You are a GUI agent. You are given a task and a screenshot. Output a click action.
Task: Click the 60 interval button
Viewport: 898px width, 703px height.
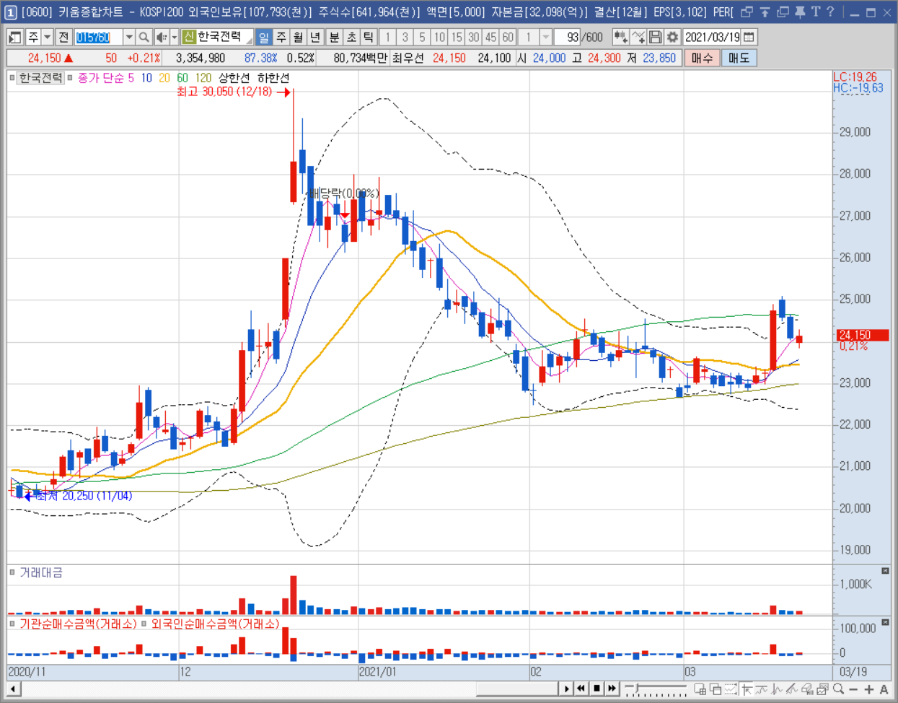click(x=508, y=37)
